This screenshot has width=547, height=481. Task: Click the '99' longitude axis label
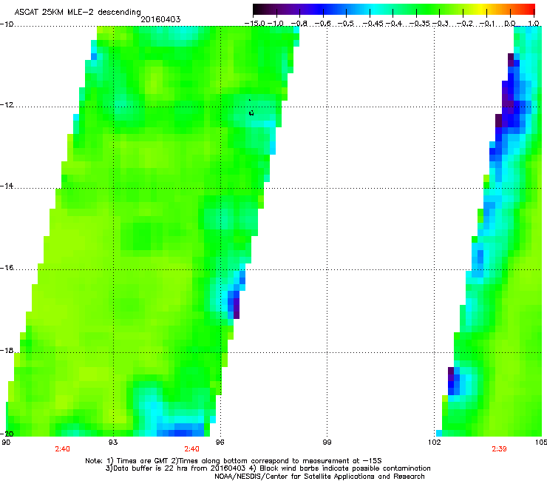(327, 443)
